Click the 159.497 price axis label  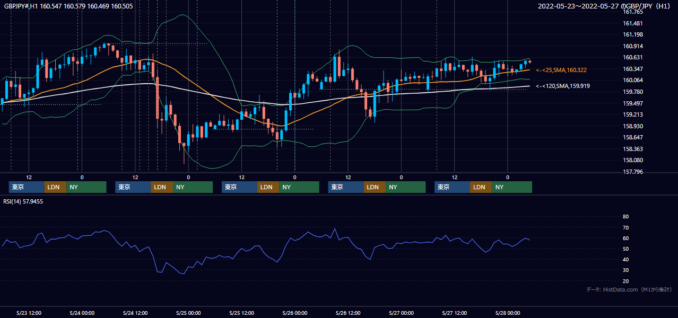pyautogui.click(x=633, y=103)
